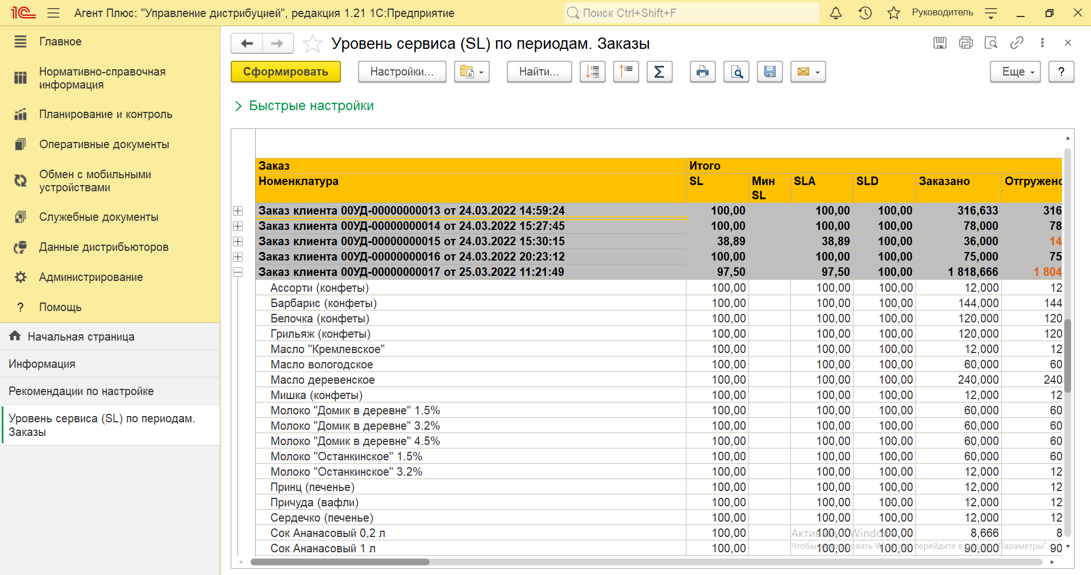Image resolution: width=1091 pixels, height=575 pixels.
Task: Switch to Начальная страница tab
Action: point(110,337)
